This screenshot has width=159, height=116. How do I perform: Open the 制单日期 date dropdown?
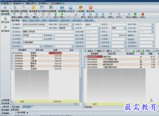point(73,25)
